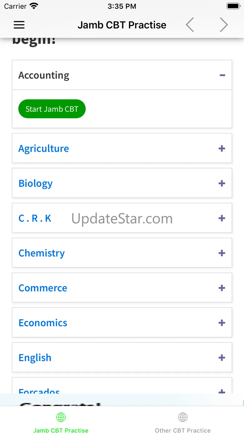Tap the back arrow in header
The height and width of the screenshot is (435, 244).
[190, 25]
